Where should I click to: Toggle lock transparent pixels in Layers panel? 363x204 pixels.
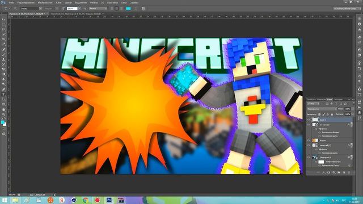[x=319, y=114]
